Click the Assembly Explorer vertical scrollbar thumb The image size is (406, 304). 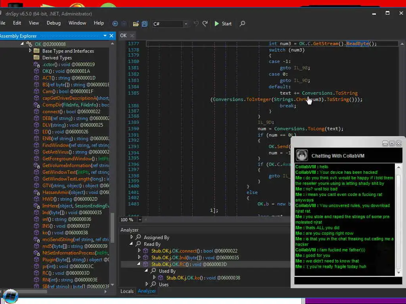tap(112, 228)
